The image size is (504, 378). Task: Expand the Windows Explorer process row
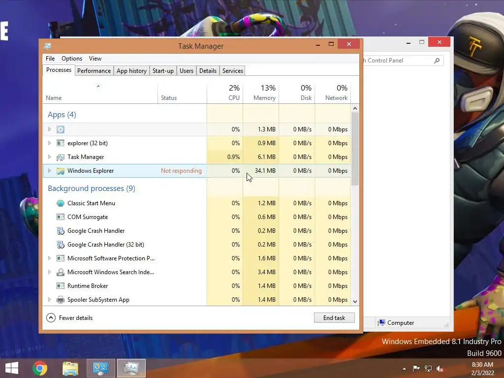tap(49, 171)
